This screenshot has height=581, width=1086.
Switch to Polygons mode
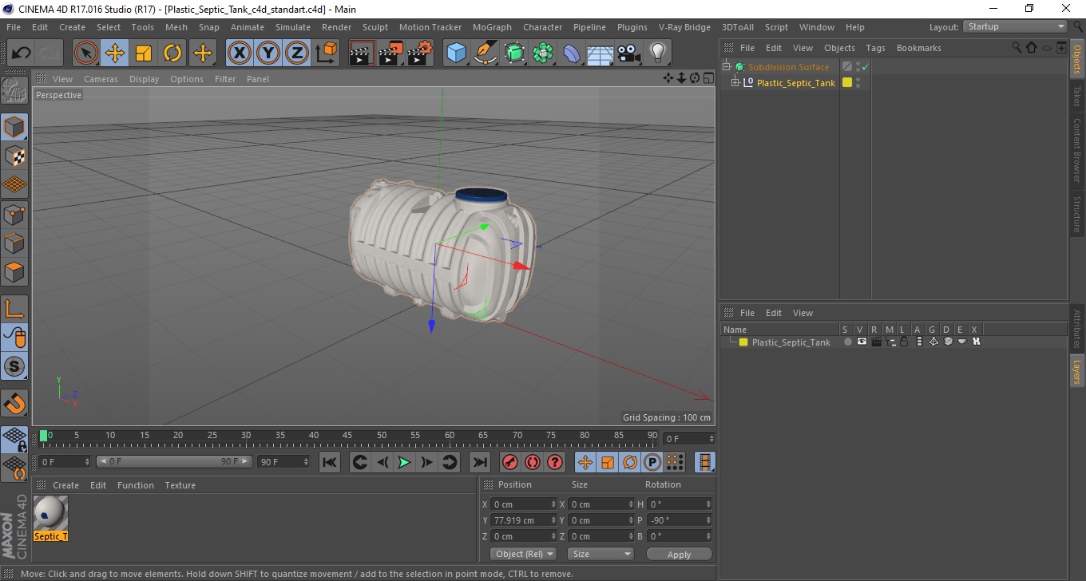point(14,272)
